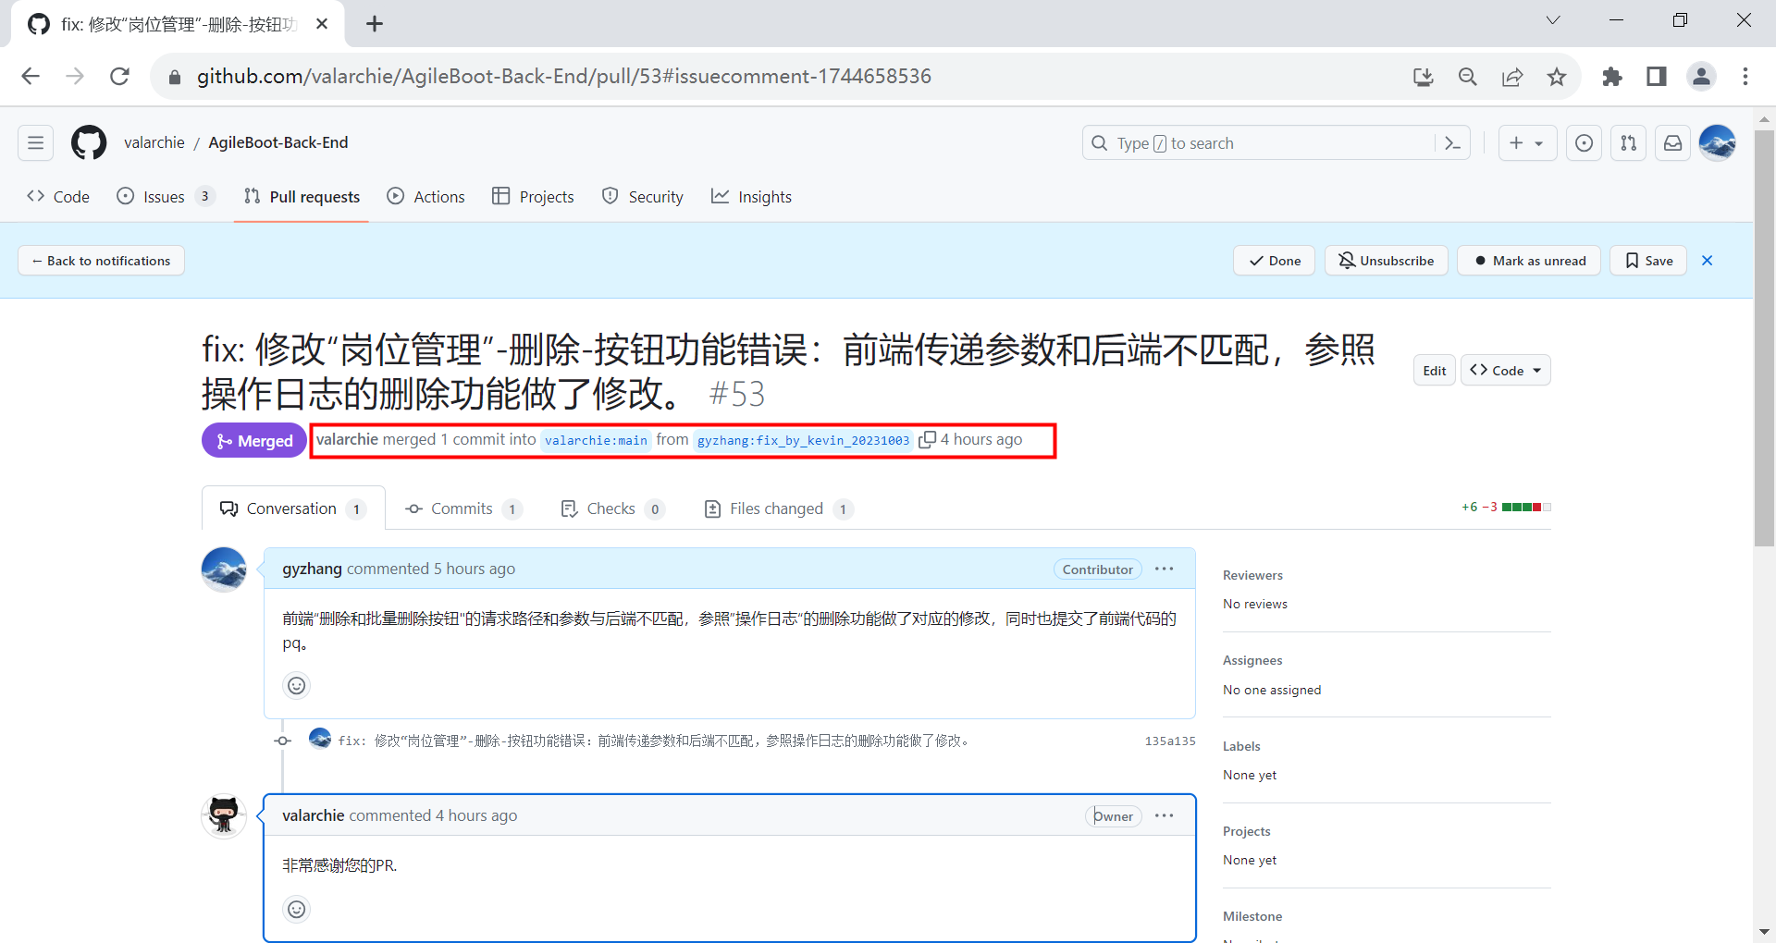Open the command palette icon

[x=1452, y=143]
